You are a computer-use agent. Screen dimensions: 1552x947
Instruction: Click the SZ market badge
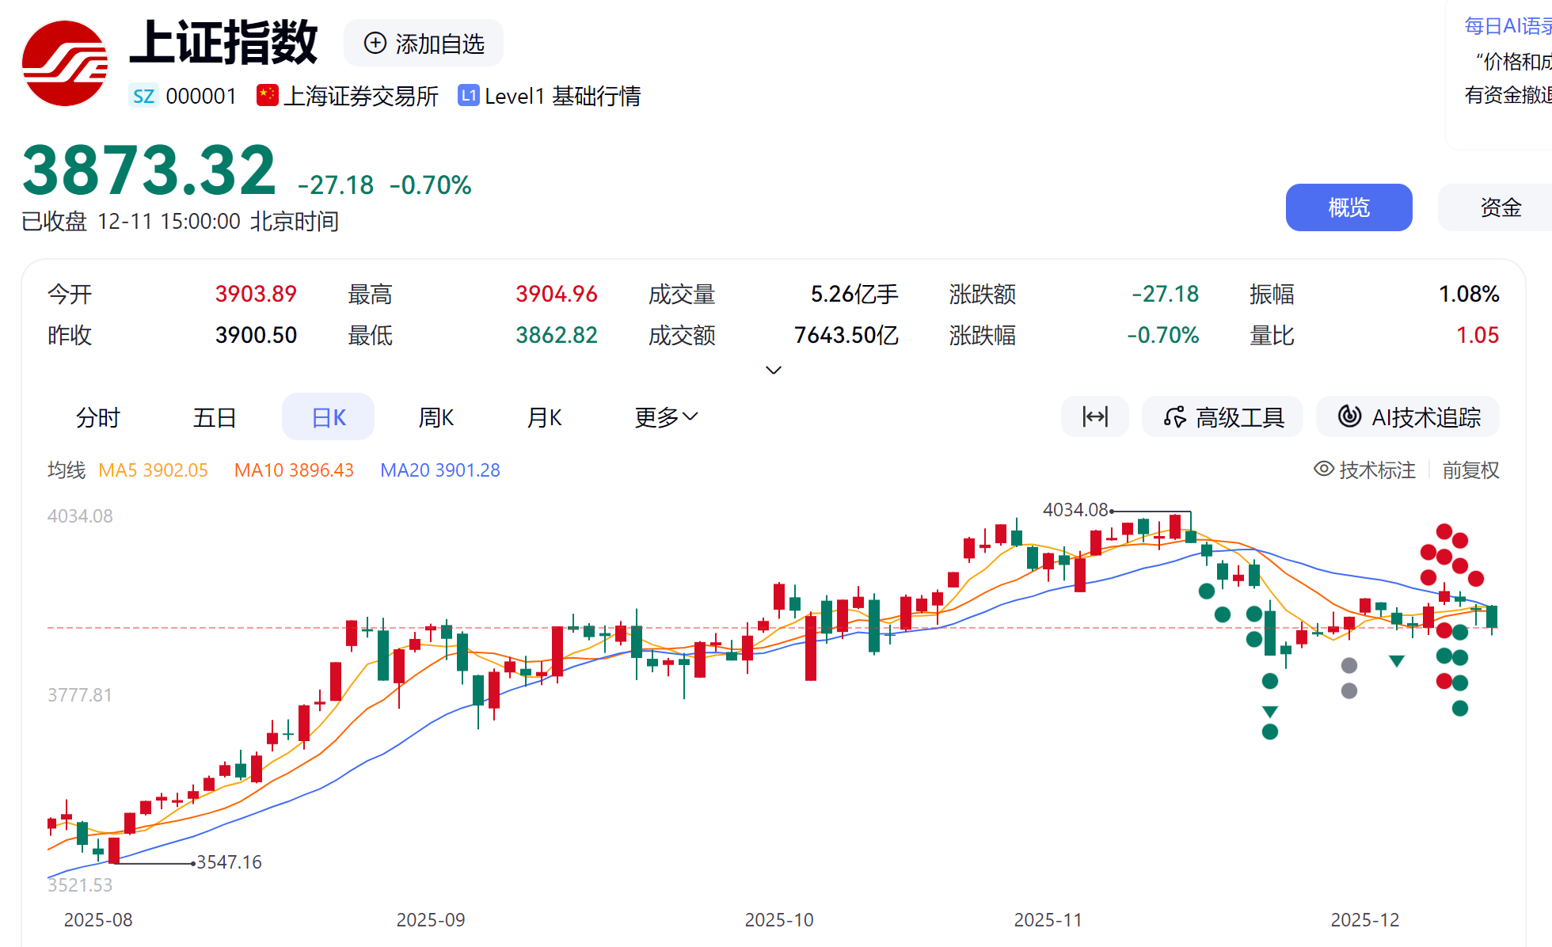[143, 97]
